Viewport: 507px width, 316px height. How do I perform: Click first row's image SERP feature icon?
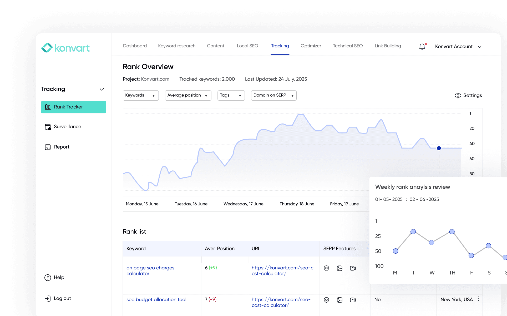(x=339, y=268)
